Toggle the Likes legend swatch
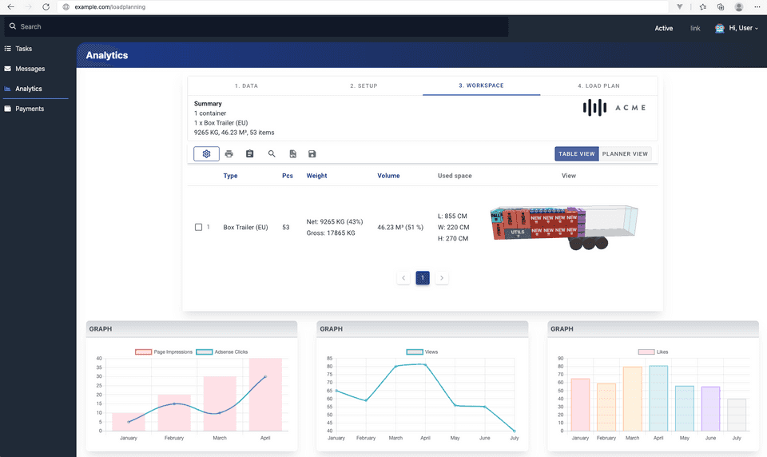767x457 pixels. (x=646, y=352)
